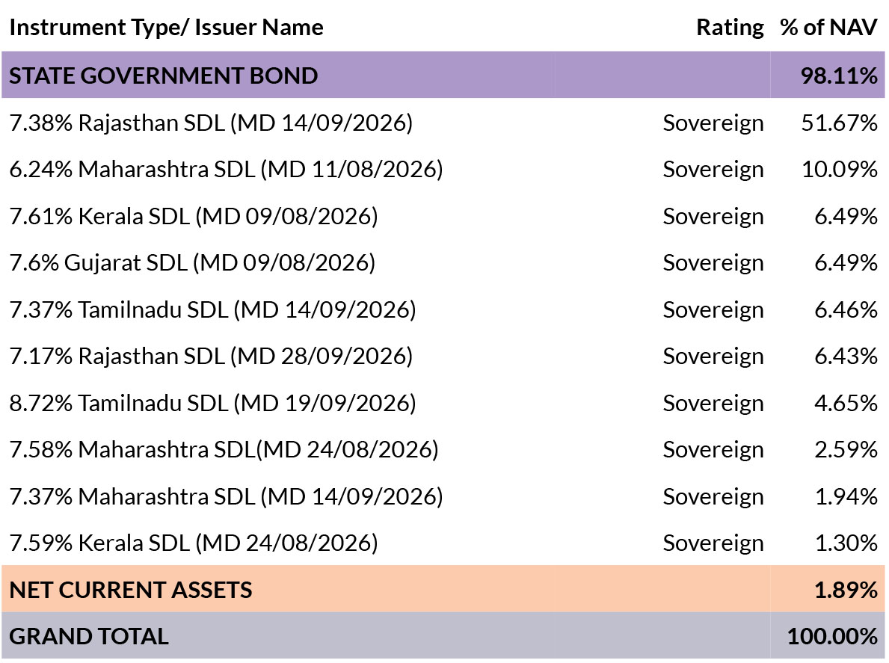
Task: Select 7.61% Kerala SDL entry
Action: (194, 217)
